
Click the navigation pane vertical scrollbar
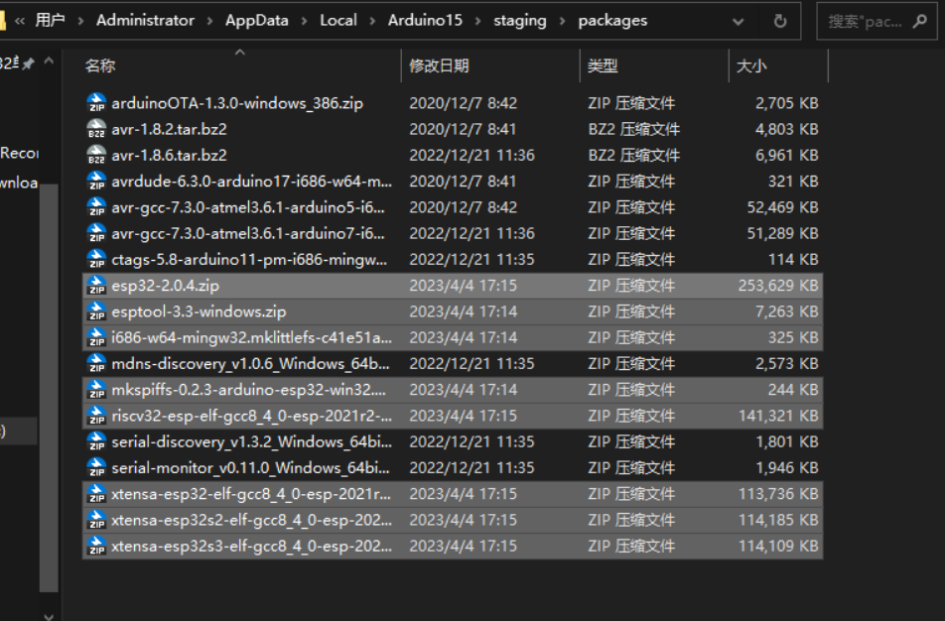[49, 377]
